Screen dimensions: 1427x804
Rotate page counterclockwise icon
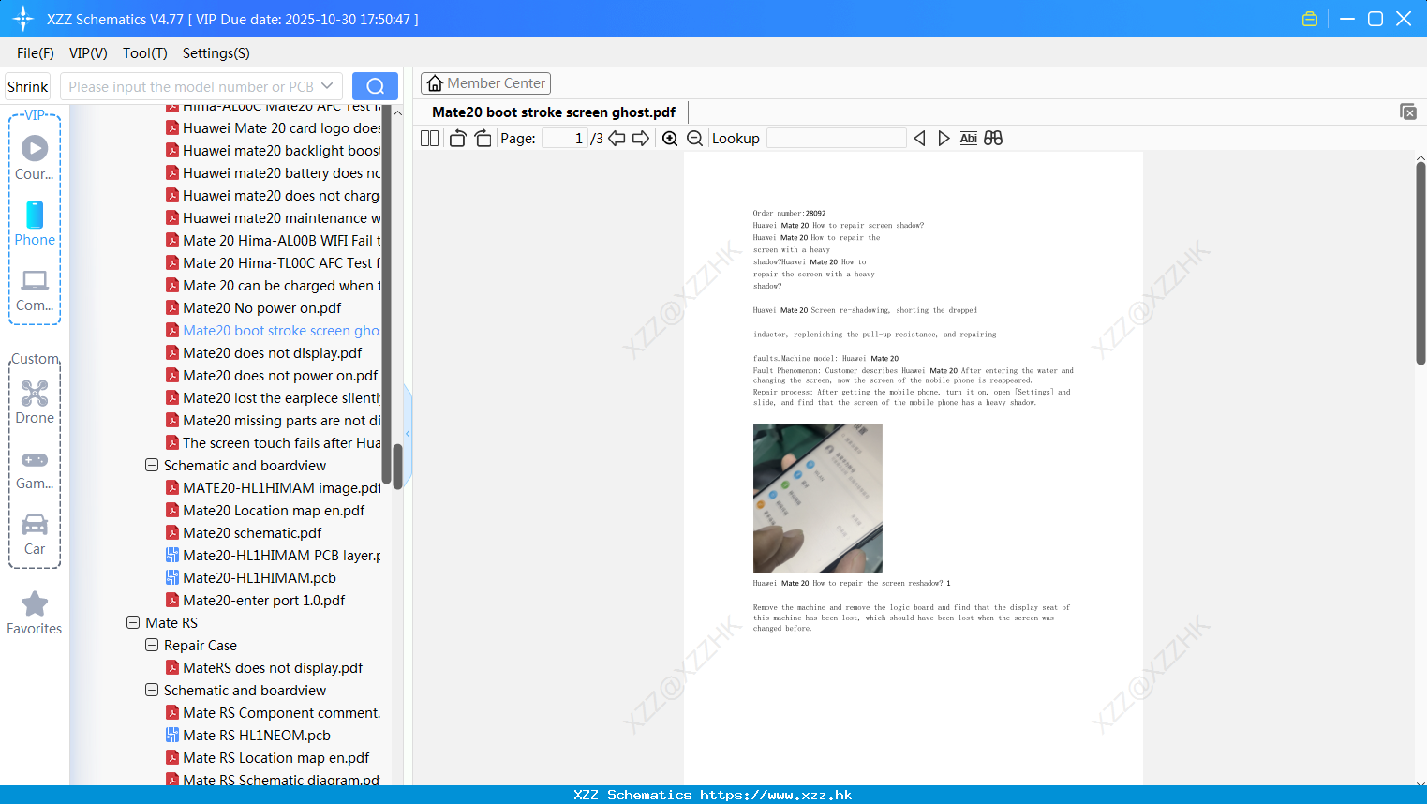tap(457, 138)
